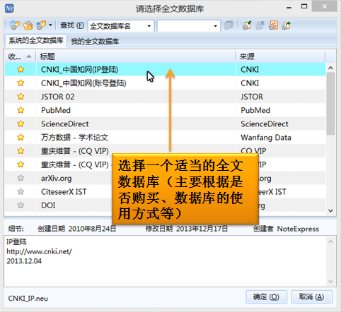Select the ScienceDirect title entry
Screen dimensions: 341x312
click(65, 124)
